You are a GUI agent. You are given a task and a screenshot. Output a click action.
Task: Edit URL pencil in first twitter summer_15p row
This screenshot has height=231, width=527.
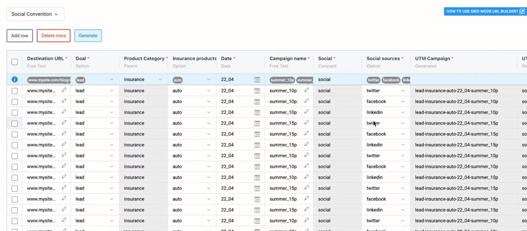(x=64, y=123)
